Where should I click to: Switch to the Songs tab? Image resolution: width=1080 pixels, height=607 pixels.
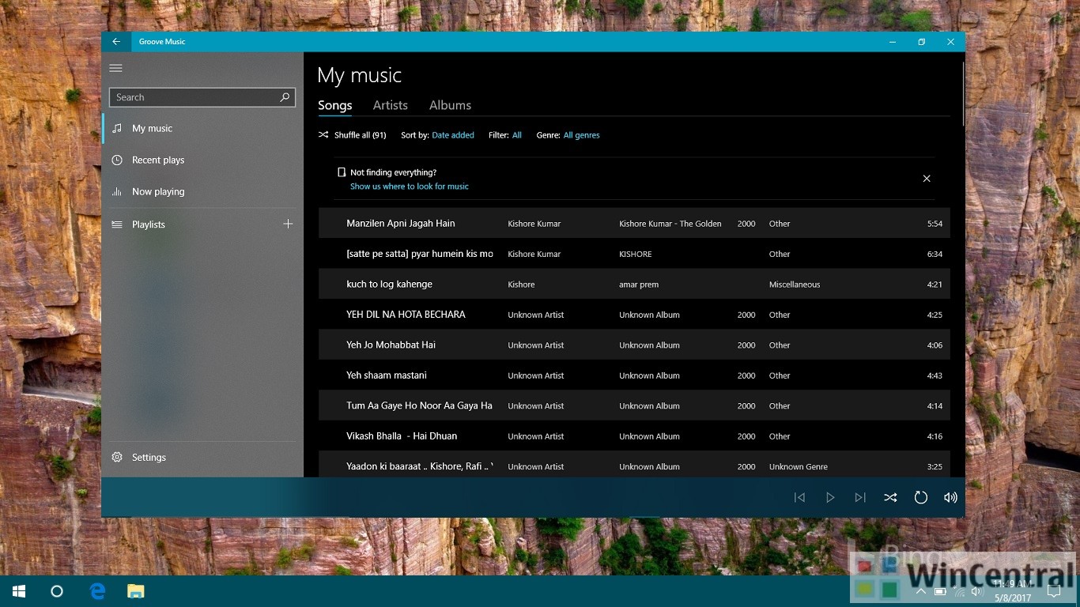point(335,105)
